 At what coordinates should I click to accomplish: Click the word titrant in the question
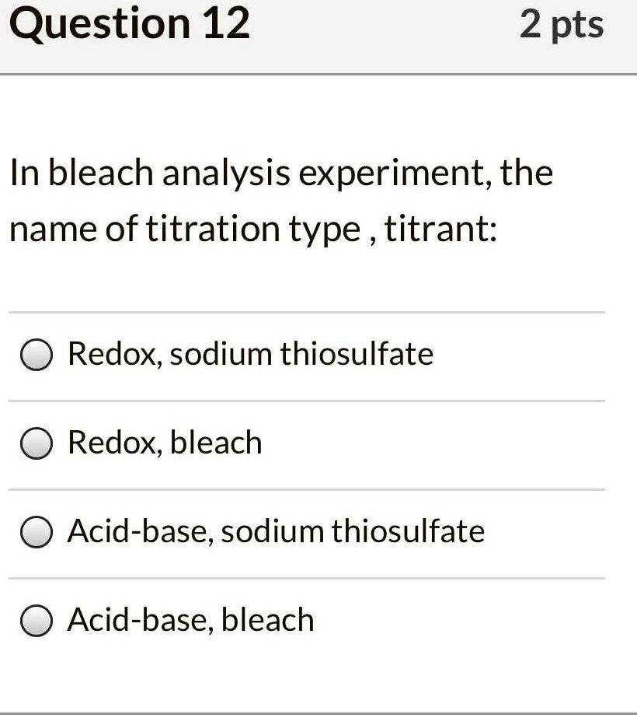(436, 229)
